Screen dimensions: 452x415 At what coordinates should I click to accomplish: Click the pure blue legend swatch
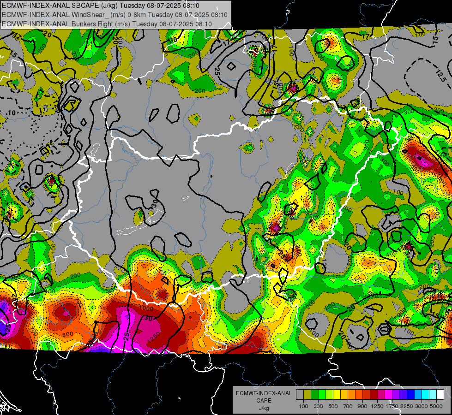pyautogui.click(x=411, y=394)
